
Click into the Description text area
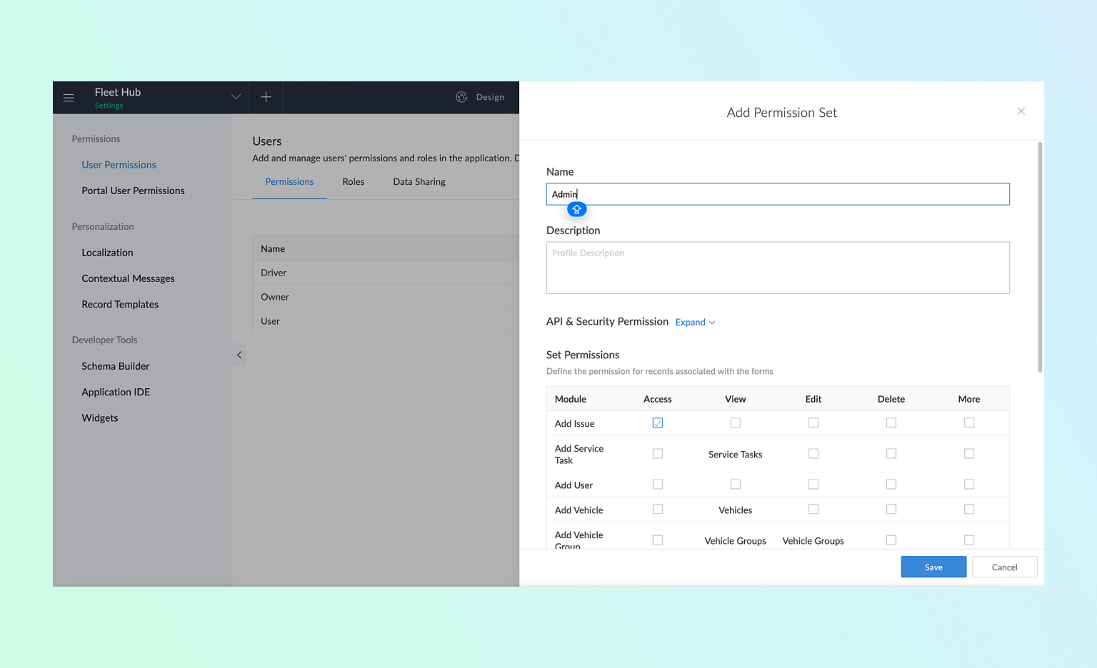[x=777, y=268]
